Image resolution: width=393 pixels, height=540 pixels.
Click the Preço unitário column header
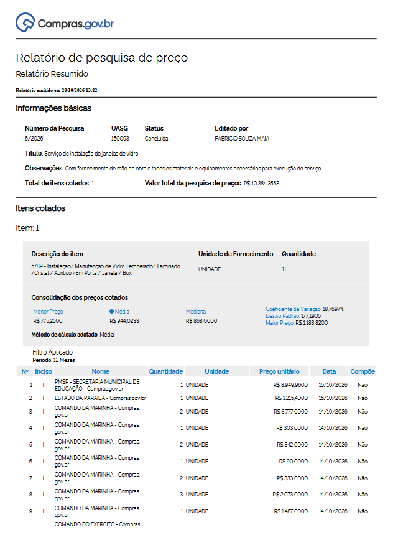[279, 371]
